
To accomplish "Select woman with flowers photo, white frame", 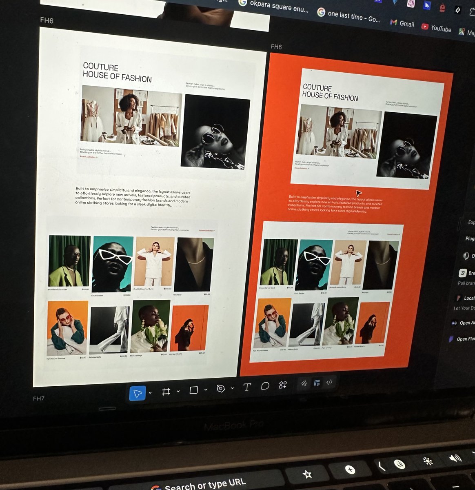I will click(150, 326).
